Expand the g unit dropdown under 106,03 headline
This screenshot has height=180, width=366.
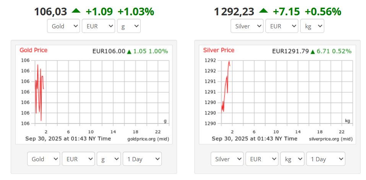click(129, 26)
